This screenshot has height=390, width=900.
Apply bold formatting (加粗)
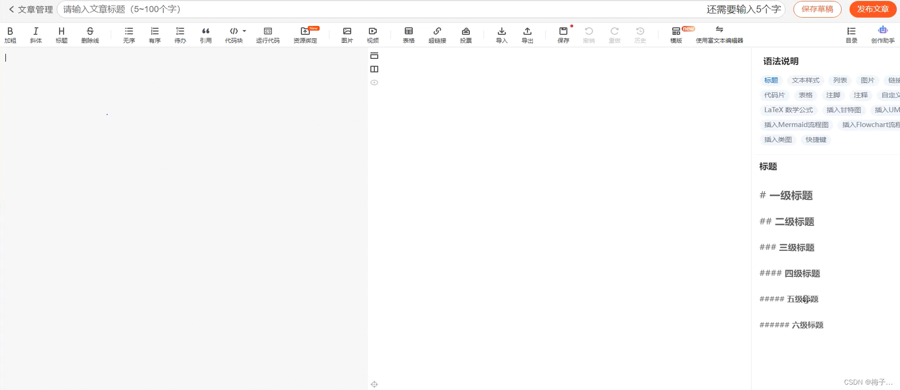coord(10,35)
